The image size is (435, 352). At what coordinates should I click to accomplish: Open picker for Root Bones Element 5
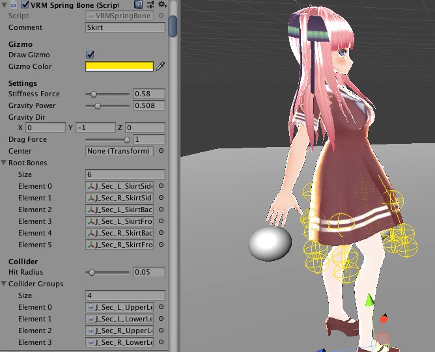[x=161, y=245]
